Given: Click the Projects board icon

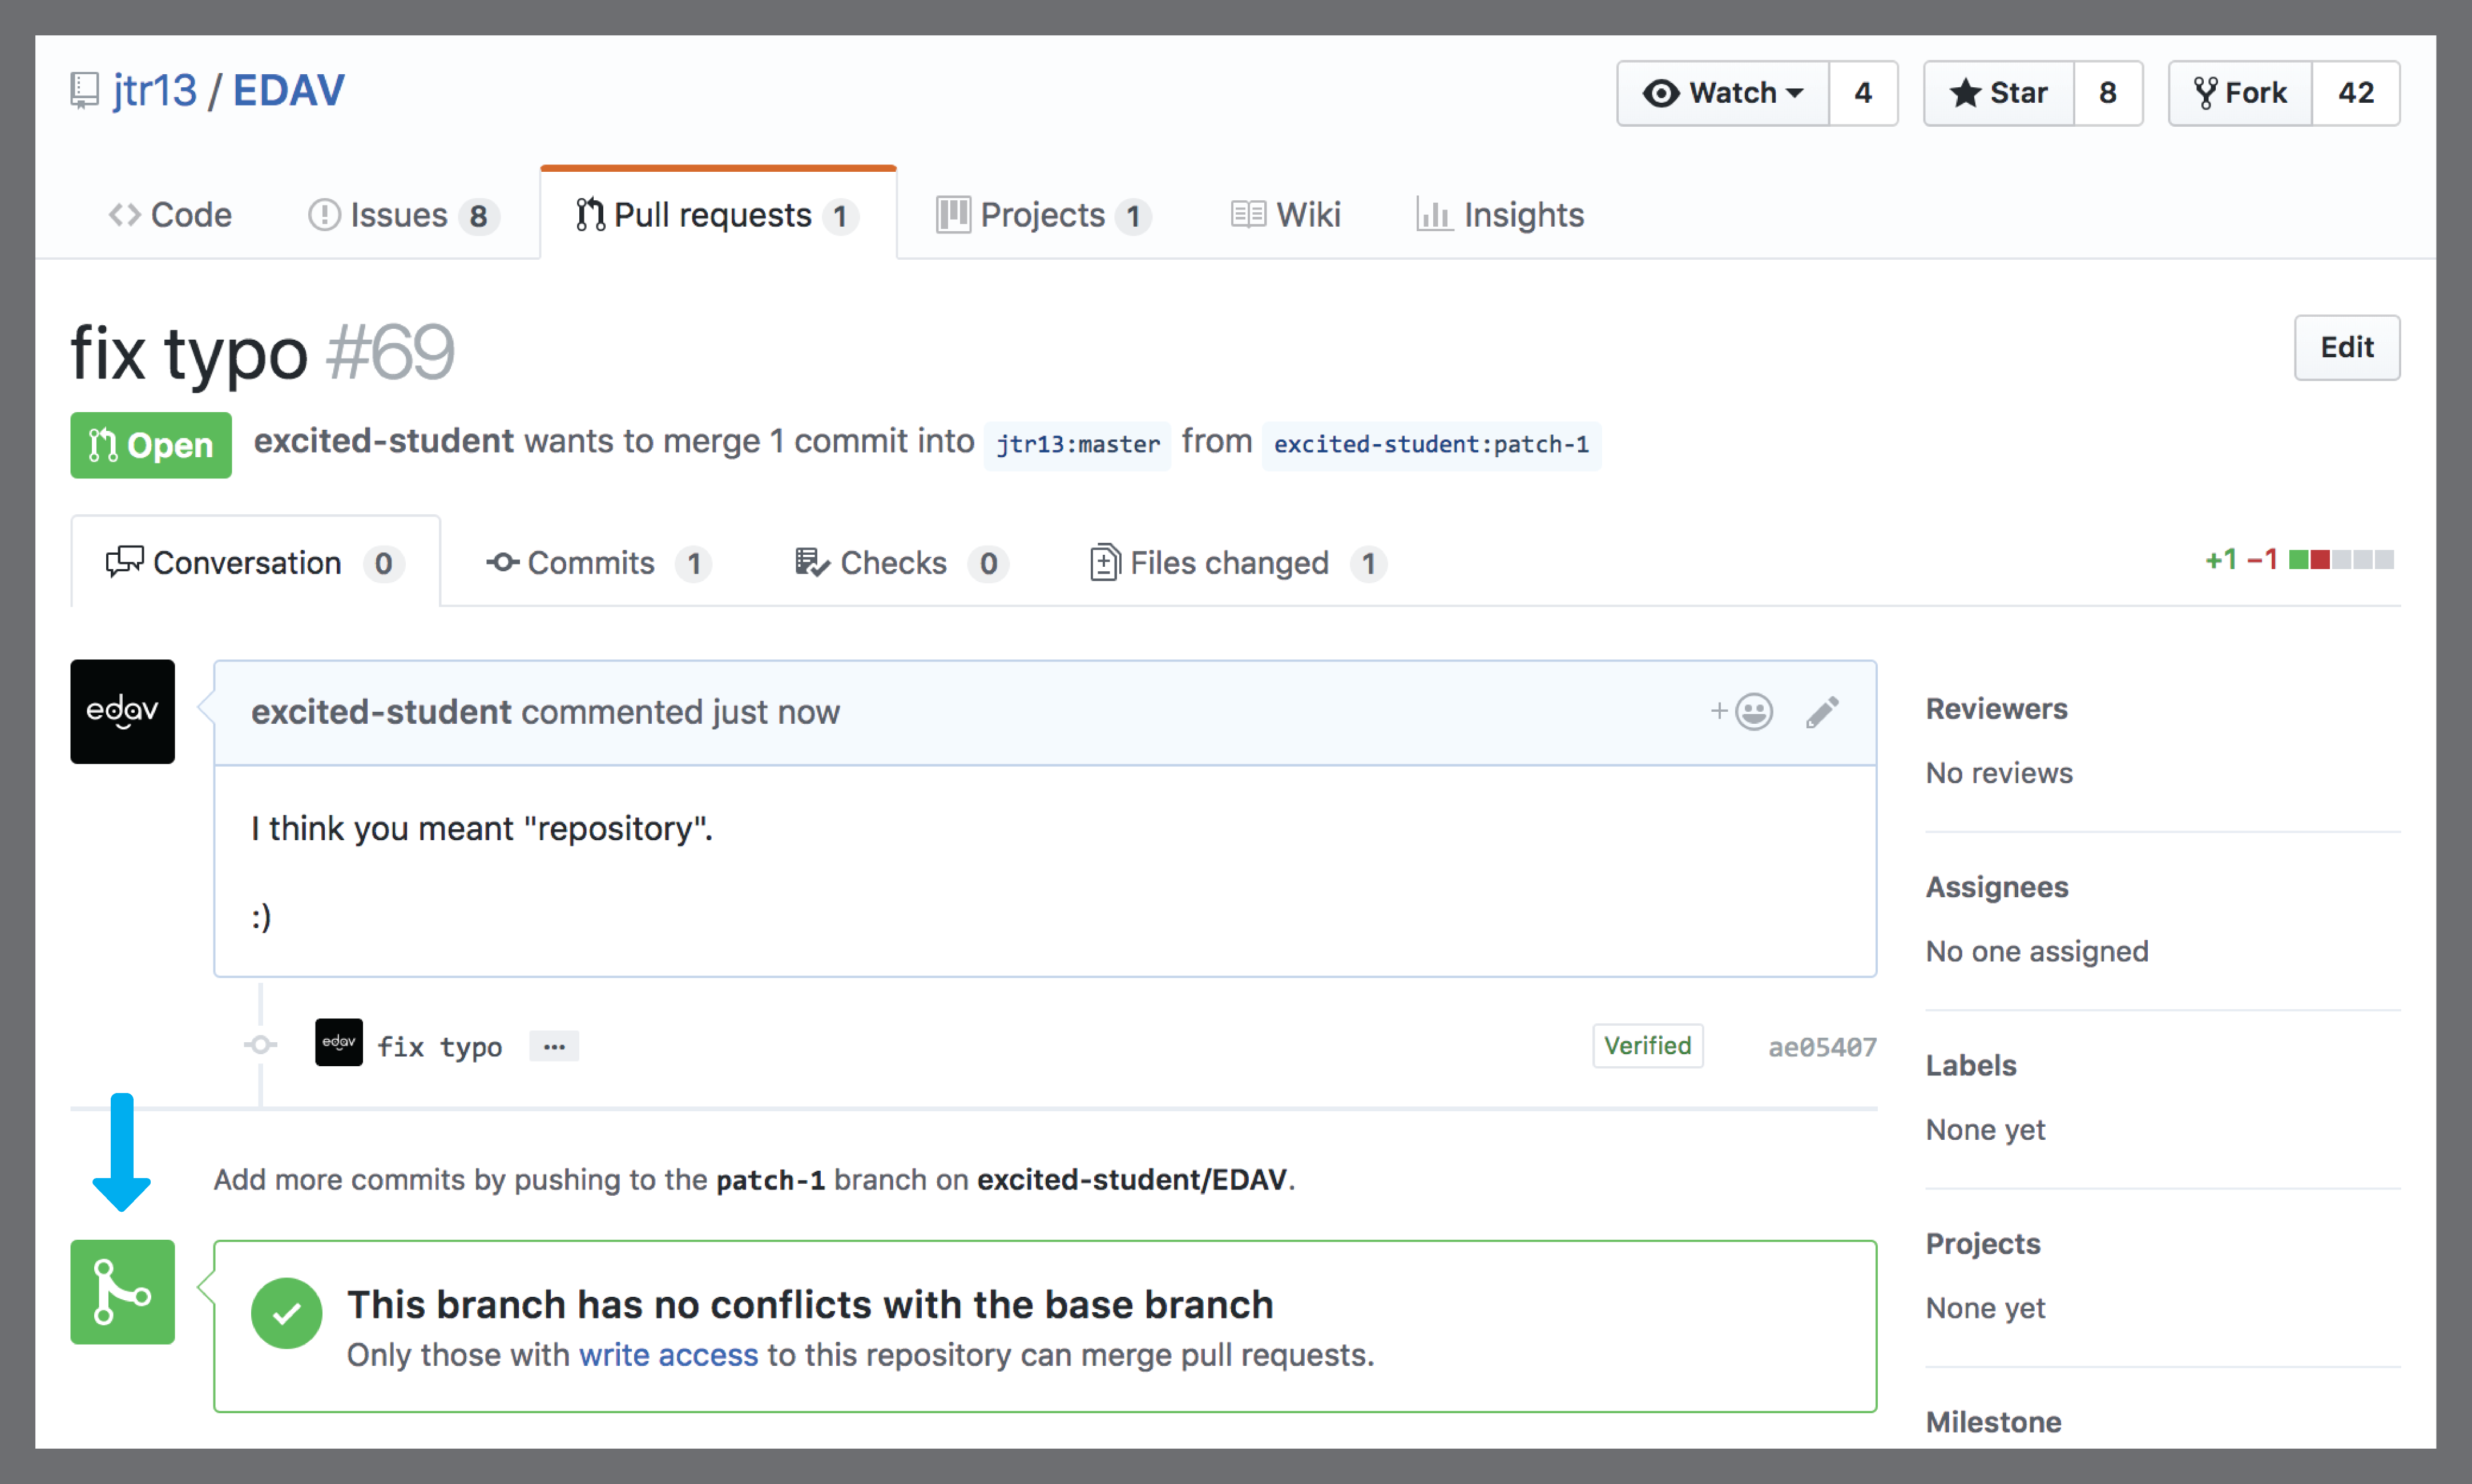Looking at the screenshot, I should 953,214.
